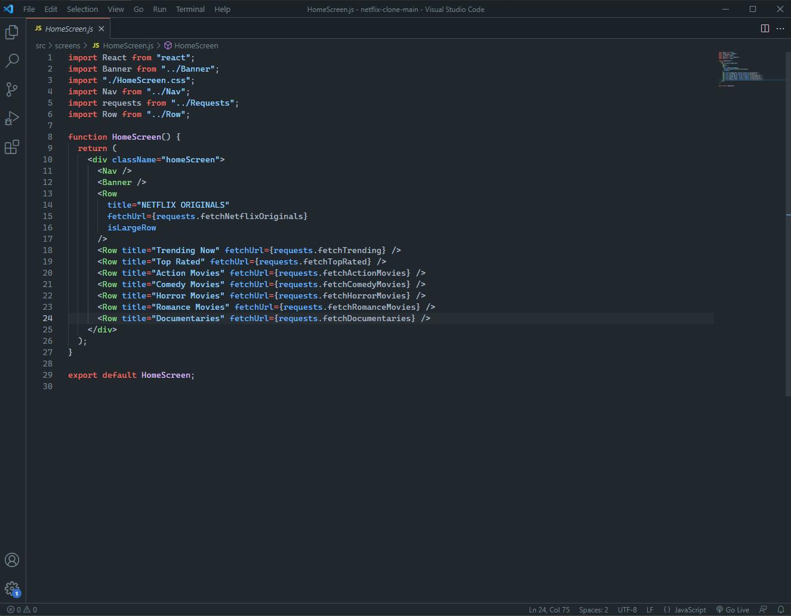
Task: Close the HomeScreen.js tab
Action: 101,29
